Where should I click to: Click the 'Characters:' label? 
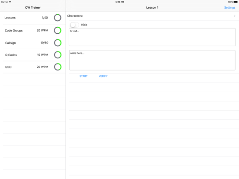coord(75,16)
